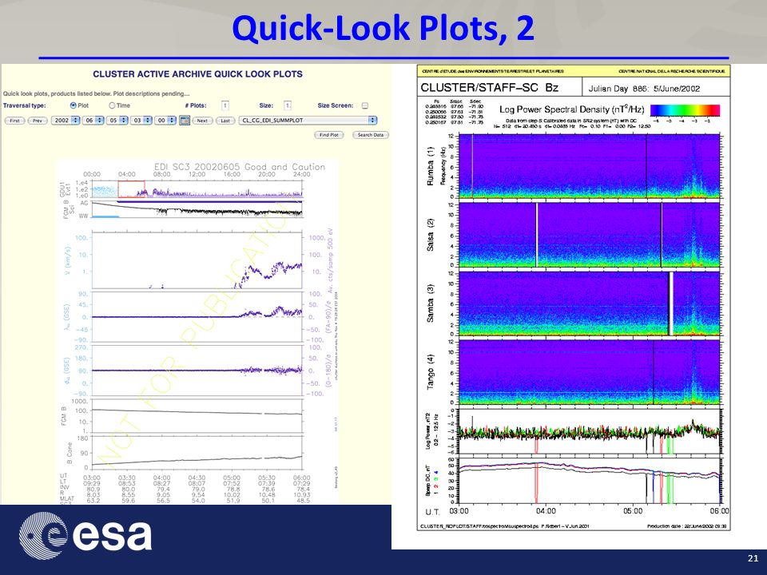Open the minute dropdown showing 00
This screenshot has width=767, height=575.
point(165,121)
